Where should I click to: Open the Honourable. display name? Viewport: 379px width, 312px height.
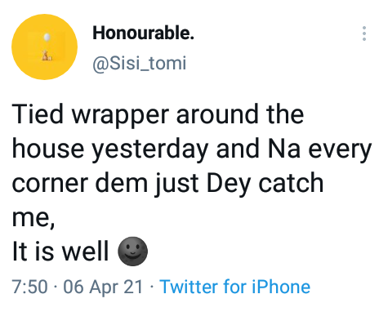click(x=143, y=33)
